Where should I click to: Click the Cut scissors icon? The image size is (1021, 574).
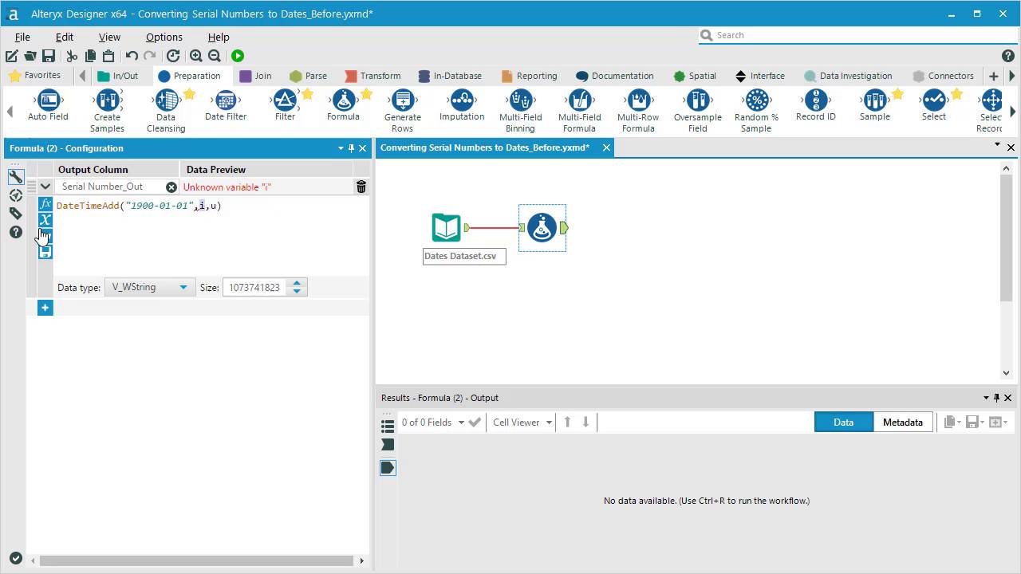[x=72, y=56]
